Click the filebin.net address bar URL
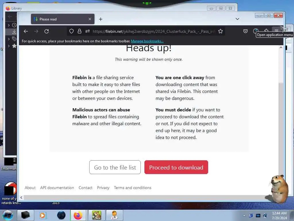This screenshot has width=294, height=221. [x=154, y=31]
